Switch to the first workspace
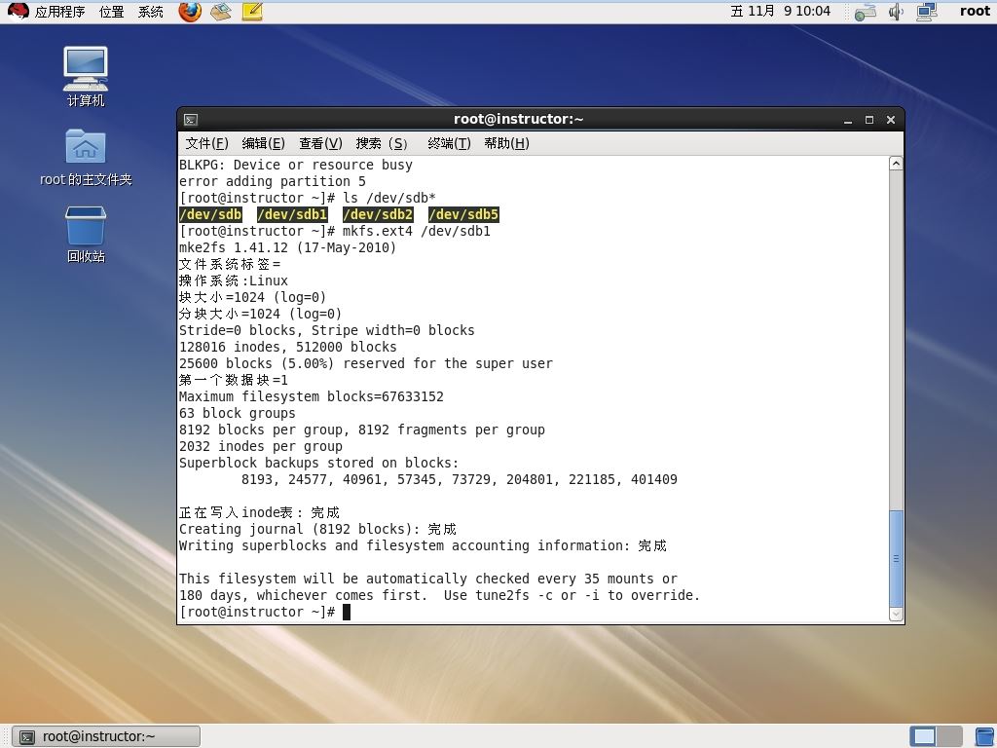This screenshot has height=748, width=997. [x=923, y=736]
